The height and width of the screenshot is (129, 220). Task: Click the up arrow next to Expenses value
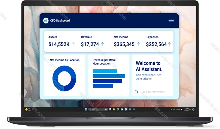click(x=170, y=44)
